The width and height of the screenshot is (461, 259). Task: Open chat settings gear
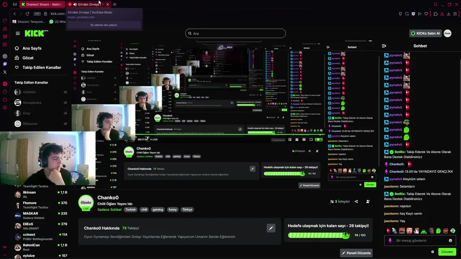pos(433,252)
